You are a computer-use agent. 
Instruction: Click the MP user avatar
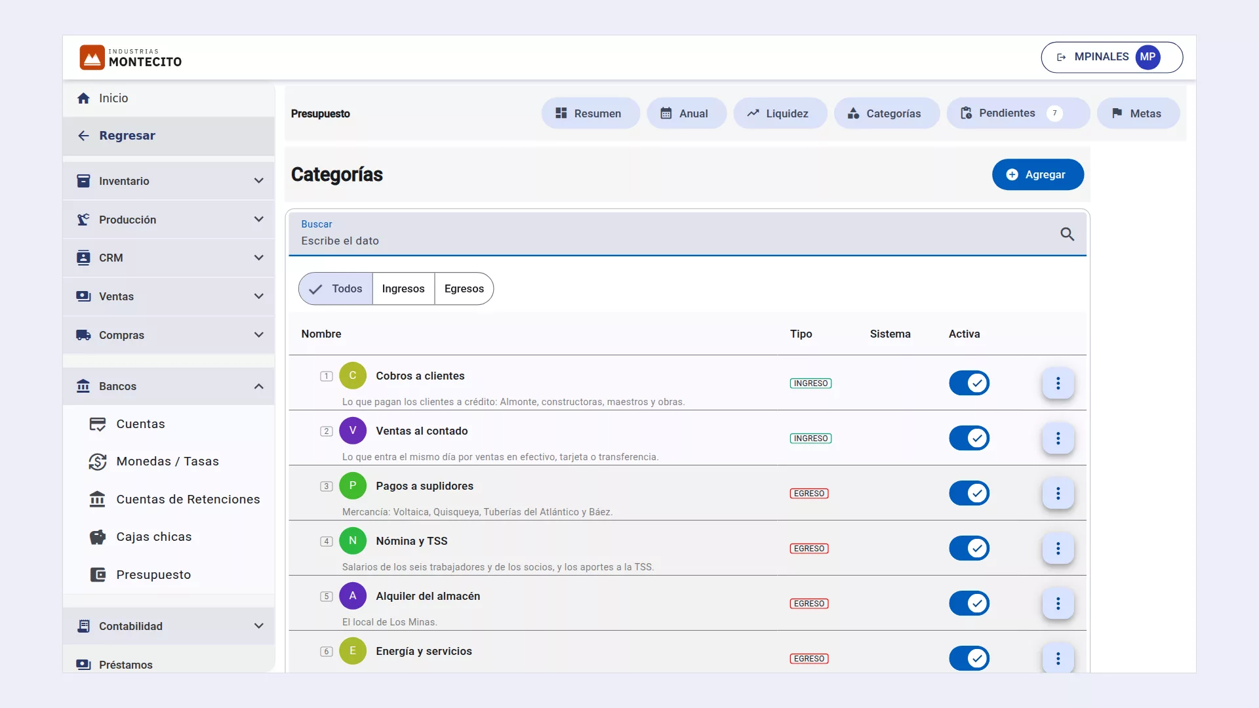tap(1148, 57)
